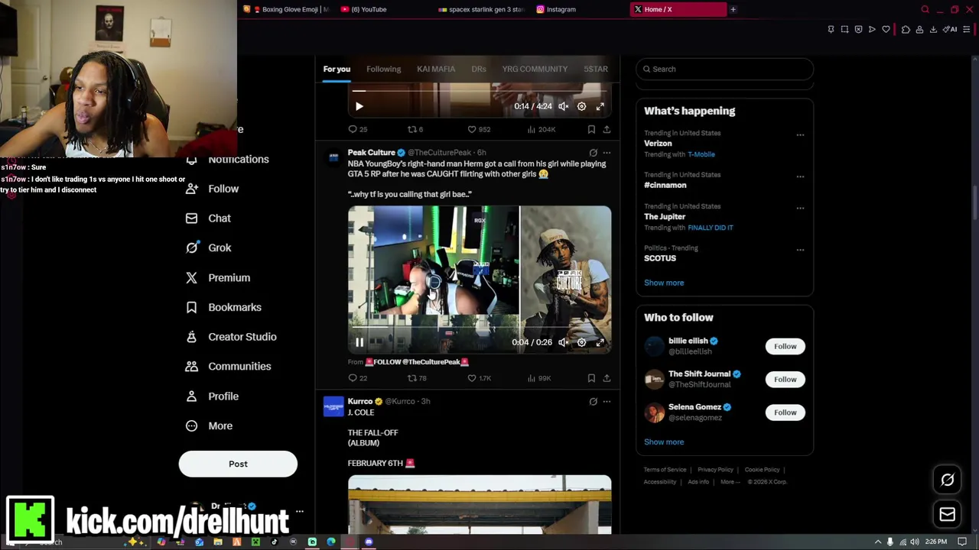
Task: Open the floating Messages envelope button
Action: 947,514
